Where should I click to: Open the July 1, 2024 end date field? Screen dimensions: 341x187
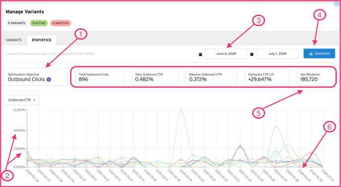click(277, 53)
